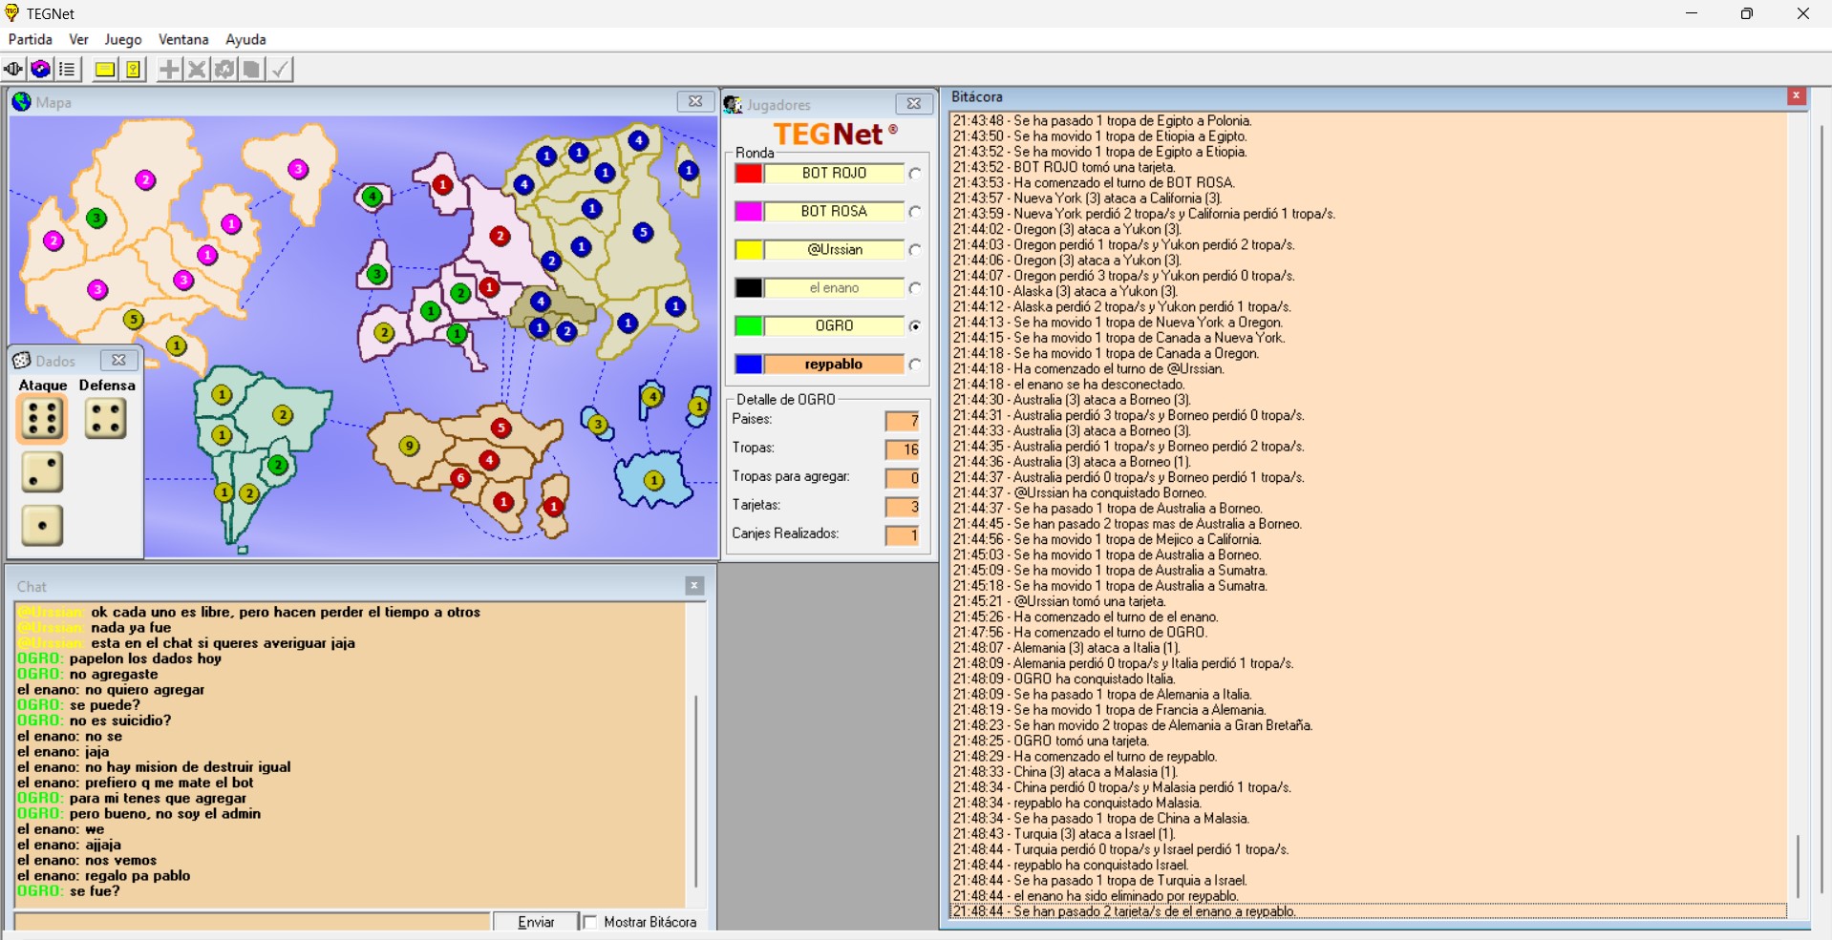Click the BOT ROSA player name button
This screenshot has height=940, width=1832.
point(834,212)
